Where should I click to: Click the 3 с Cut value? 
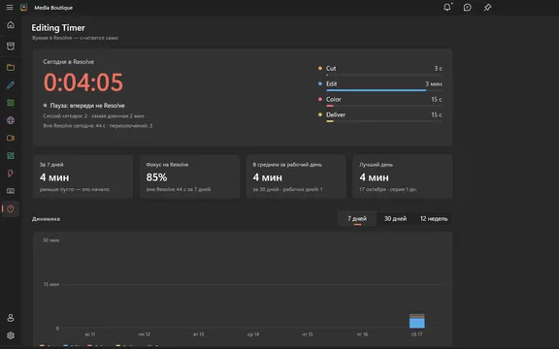pyautogui.click(x=438, y=68)
